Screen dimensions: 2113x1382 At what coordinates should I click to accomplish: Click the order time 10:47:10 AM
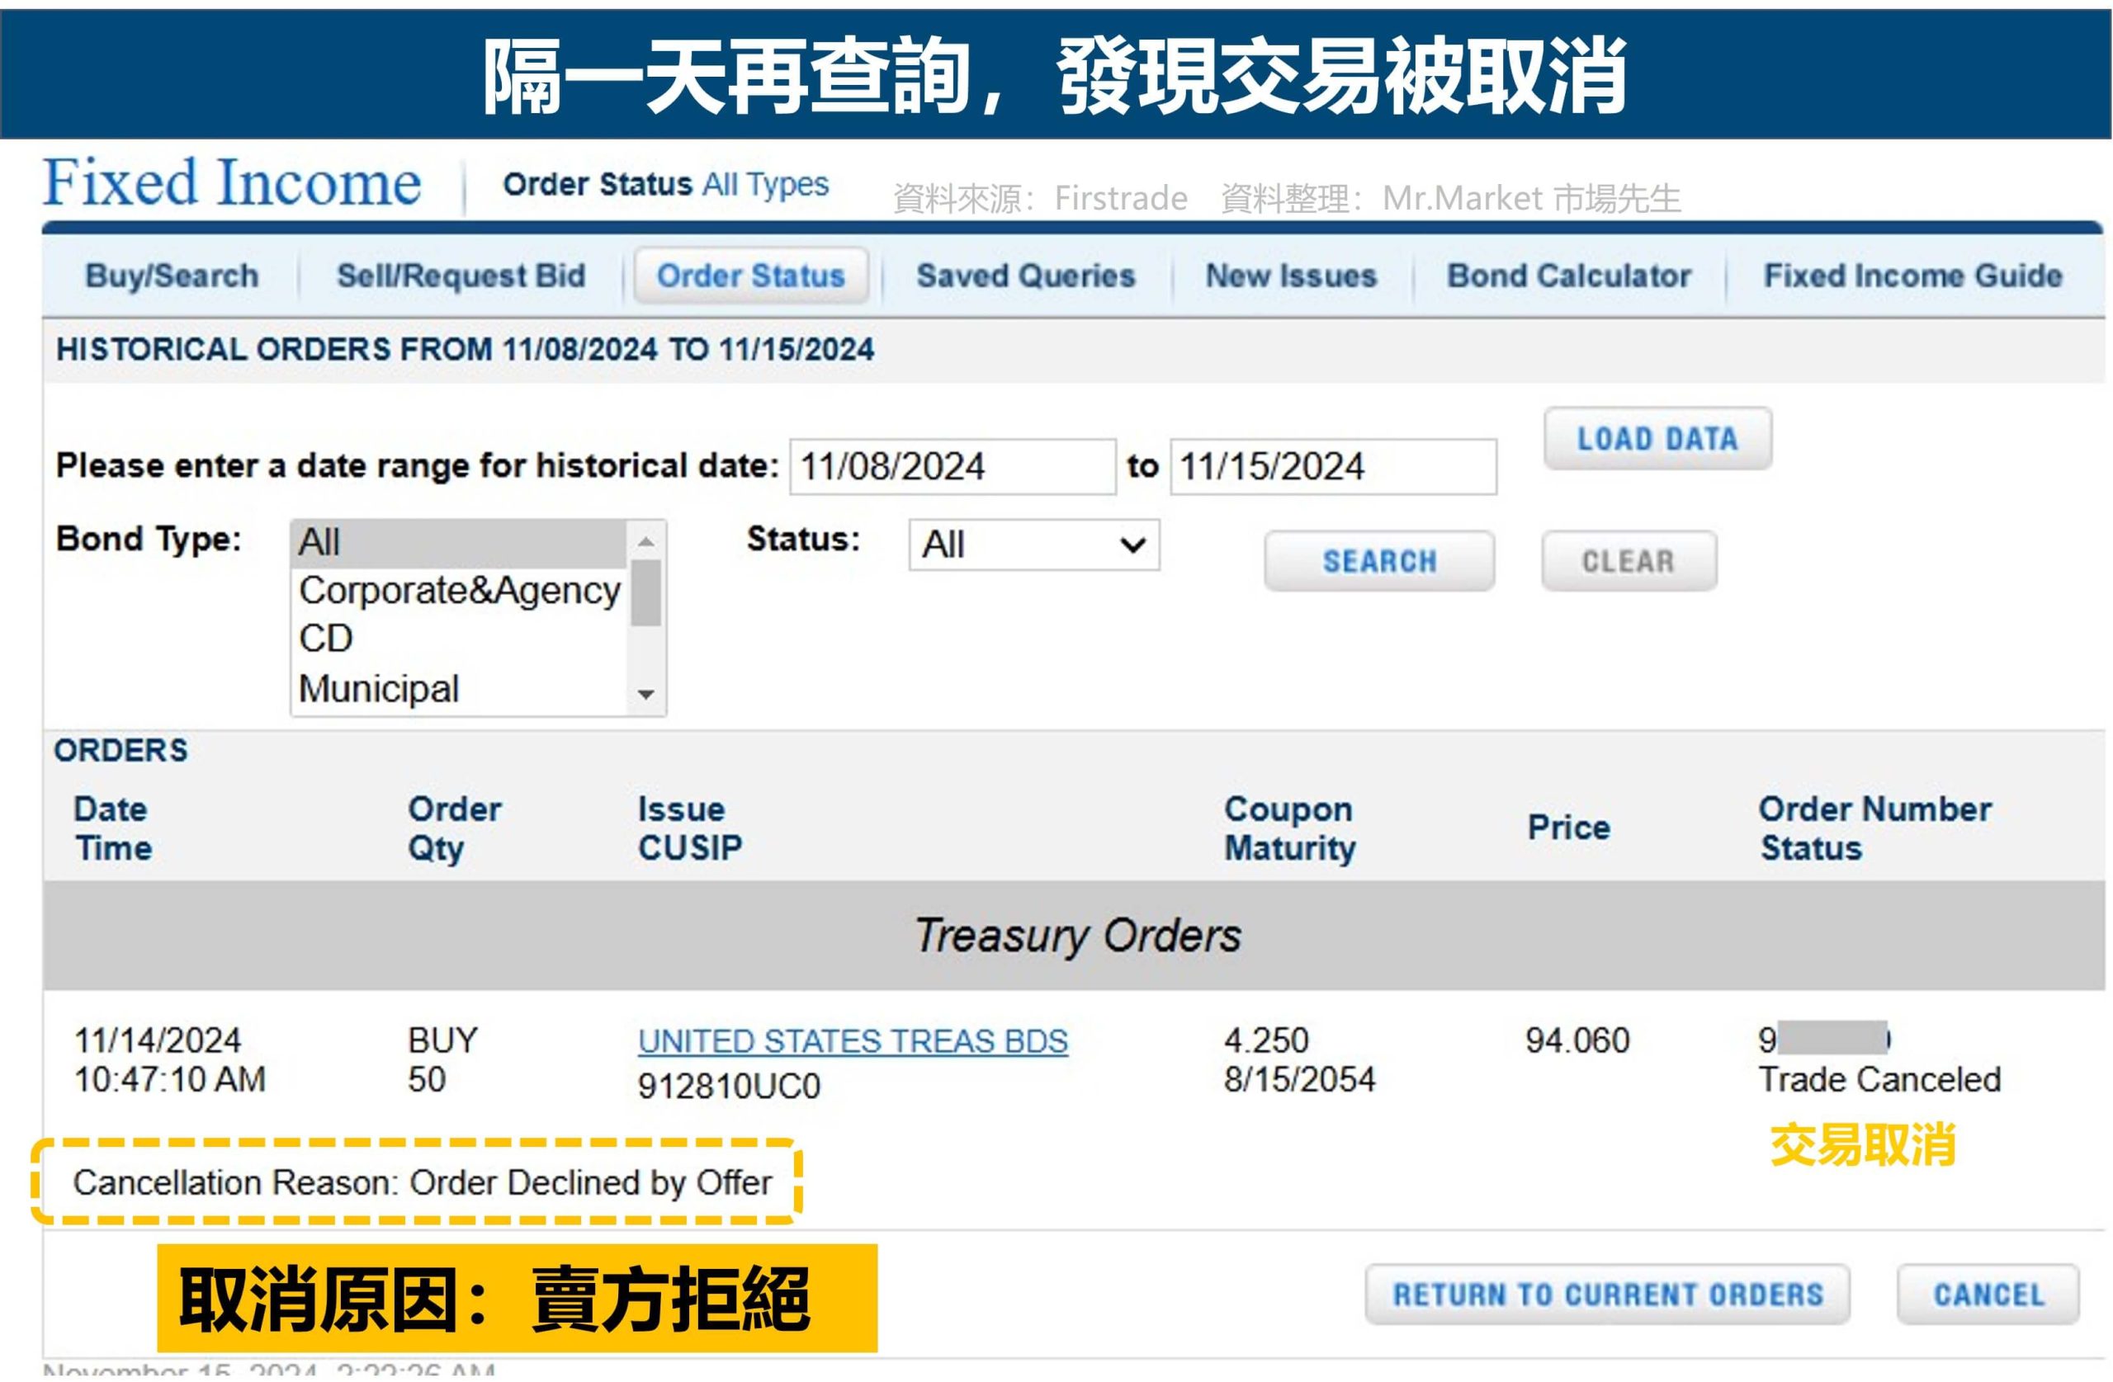pos(169,1080)
